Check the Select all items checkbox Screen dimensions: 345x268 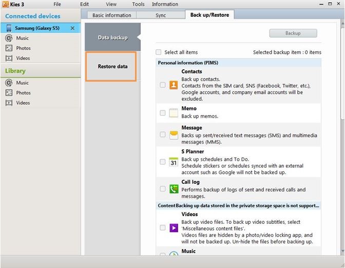click(159, 52)
